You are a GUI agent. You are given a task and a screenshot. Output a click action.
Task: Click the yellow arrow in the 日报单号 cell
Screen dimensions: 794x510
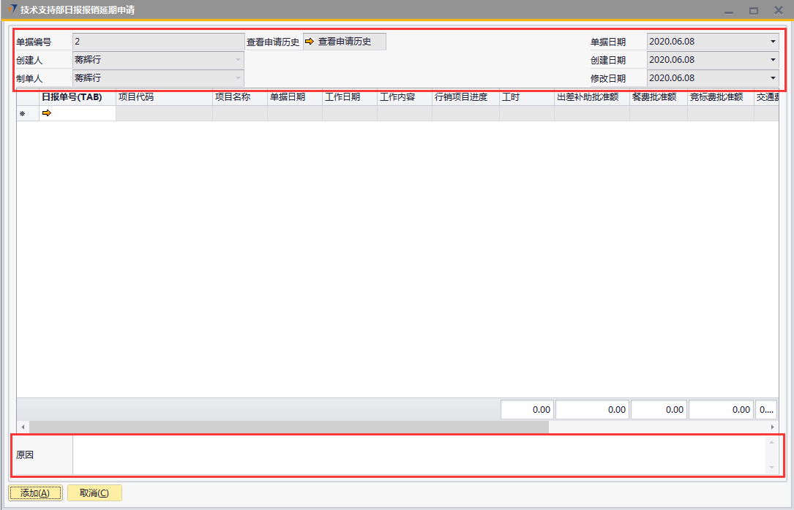coord(47,113)
